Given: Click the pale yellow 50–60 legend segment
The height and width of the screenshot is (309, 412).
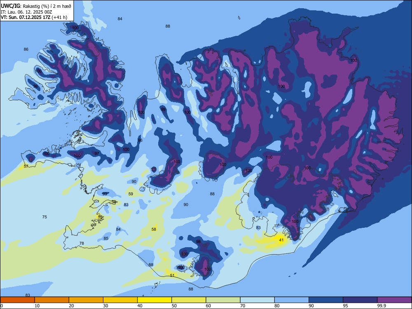Looking at the screenshot, I should tap(189, 300).
